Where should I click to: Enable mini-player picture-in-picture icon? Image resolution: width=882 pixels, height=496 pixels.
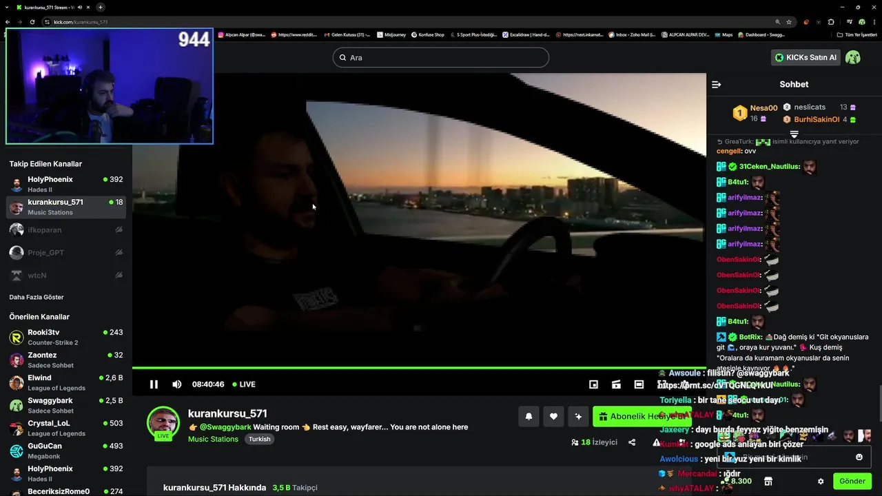coord(593,384)
